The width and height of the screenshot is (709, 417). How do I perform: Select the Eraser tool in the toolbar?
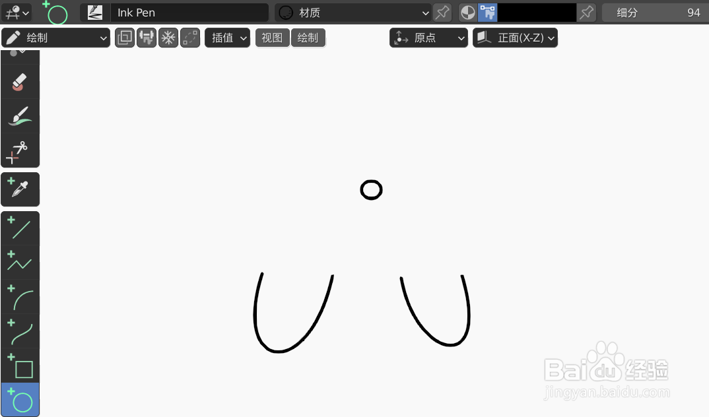coord(20,82)
